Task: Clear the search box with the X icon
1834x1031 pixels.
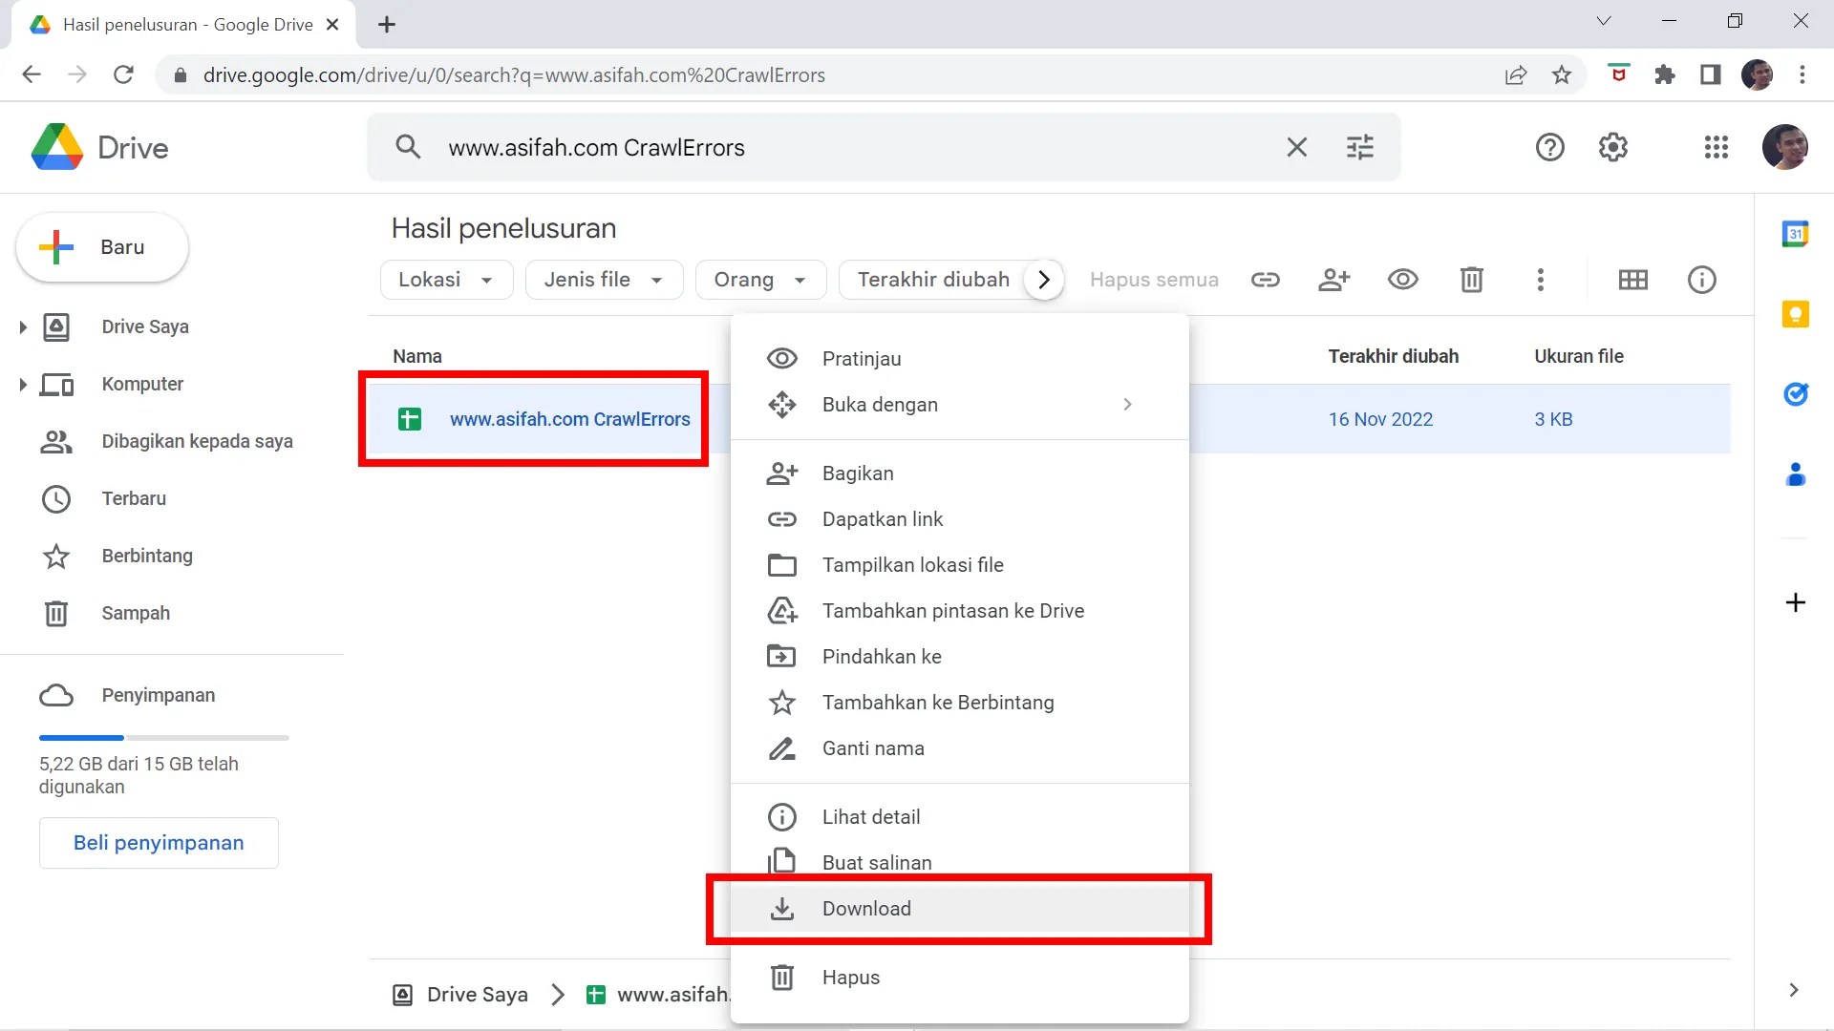Action: (1296, 147)
